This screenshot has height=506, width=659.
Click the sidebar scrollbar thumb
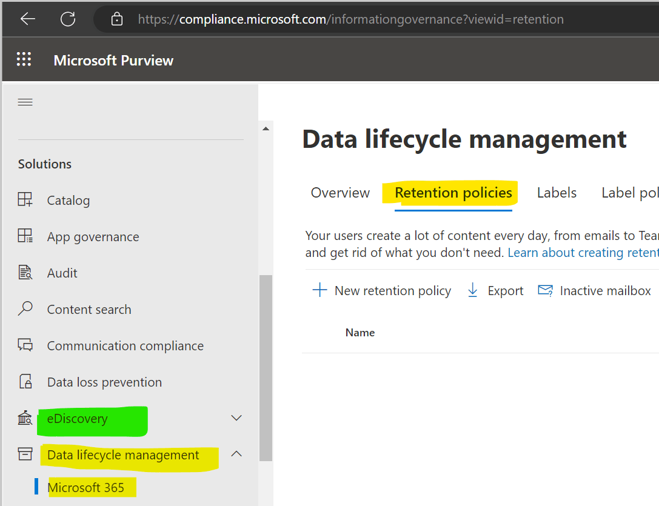coord(266,368)
